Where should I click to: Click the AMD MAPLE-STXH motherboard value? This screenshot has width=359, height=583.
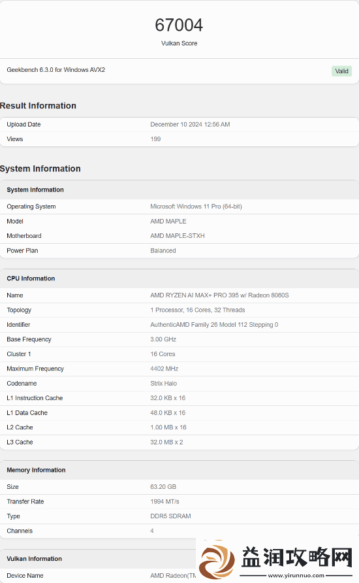tap(178, 236)
